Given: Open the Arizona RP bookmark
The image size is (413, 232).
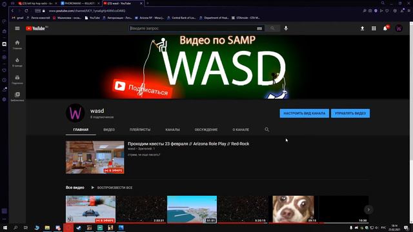Looking at the screenshot, I should pyautogui.click(x=149, y=18).
